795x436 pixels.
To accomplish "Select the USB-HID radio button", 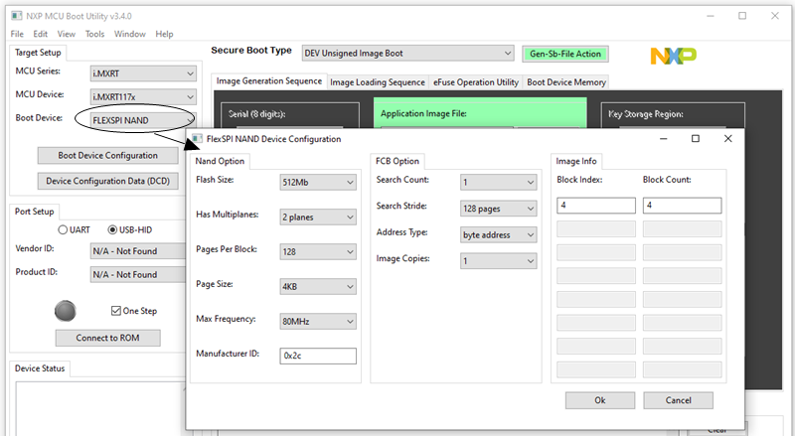I will [x=112, y=230].
